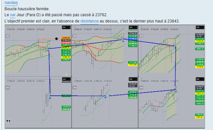This screenshot has width=213, height=130.
Task: Select green 20061,25 price label
Action: pyautogui.click(x=200, y=49)
